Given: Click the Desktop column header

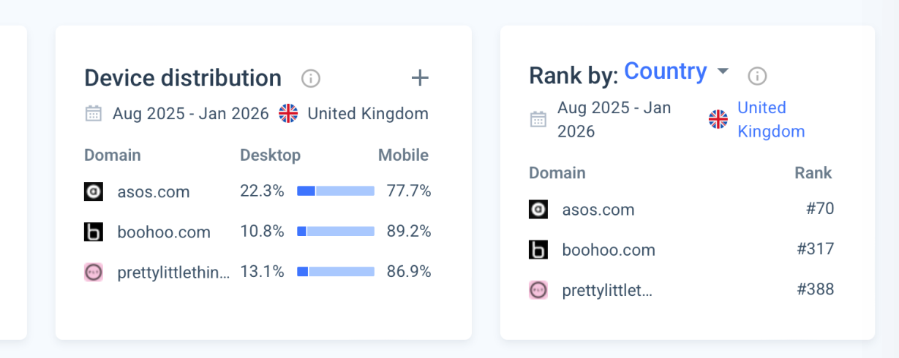Looking at the screenshot, I should 270,155.
